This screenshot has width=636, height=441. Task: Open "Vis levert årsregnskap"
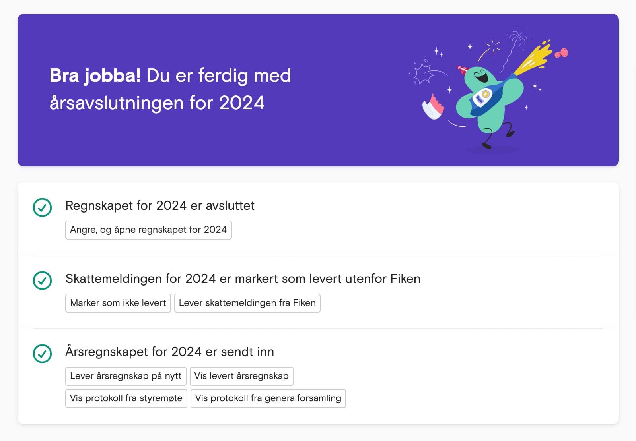click(241, 376)
